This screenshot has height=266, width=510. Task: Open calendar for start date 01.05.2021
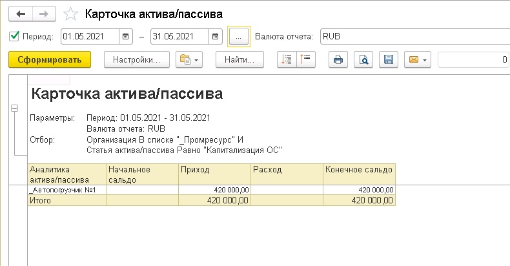(x=125, y=36)
